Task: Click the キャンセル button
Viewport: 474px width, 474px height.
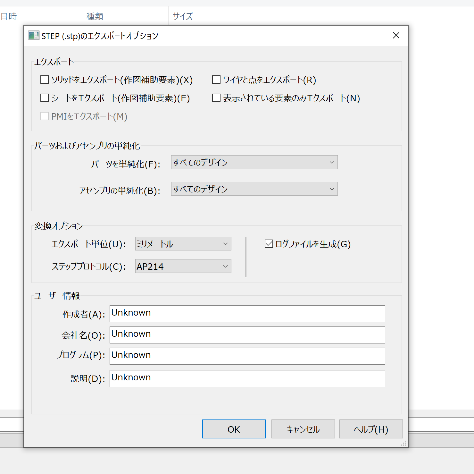Action: pos(303,429)
